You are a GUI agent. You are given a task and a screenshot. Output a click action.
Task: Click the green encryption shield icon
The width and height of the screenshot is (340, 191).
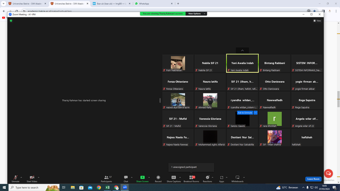click(x=11, y=21)
